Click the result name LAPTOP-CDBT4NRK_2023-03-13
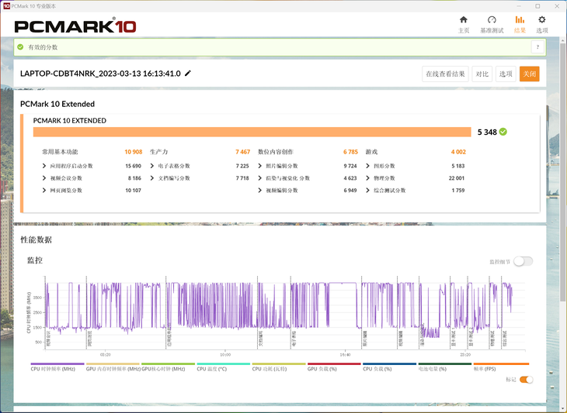The height and width of the screenshot is (413, 567). (100, 74)
